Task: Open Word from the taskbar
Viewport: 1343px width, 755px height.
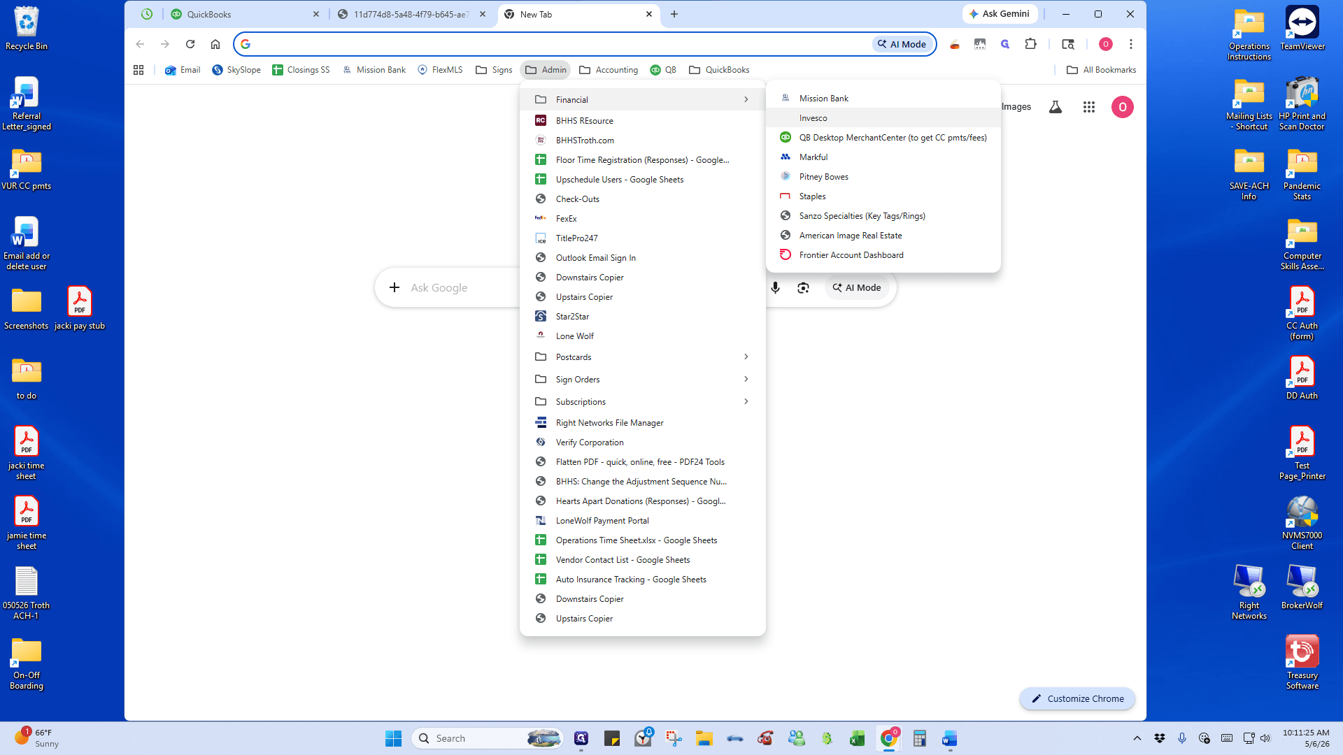Action: pos(949,738)
